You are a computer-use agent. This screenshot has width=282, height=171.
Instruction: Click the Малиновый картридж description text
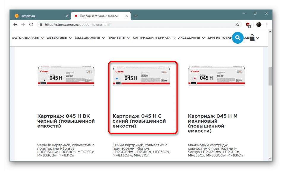coord(216,150)
